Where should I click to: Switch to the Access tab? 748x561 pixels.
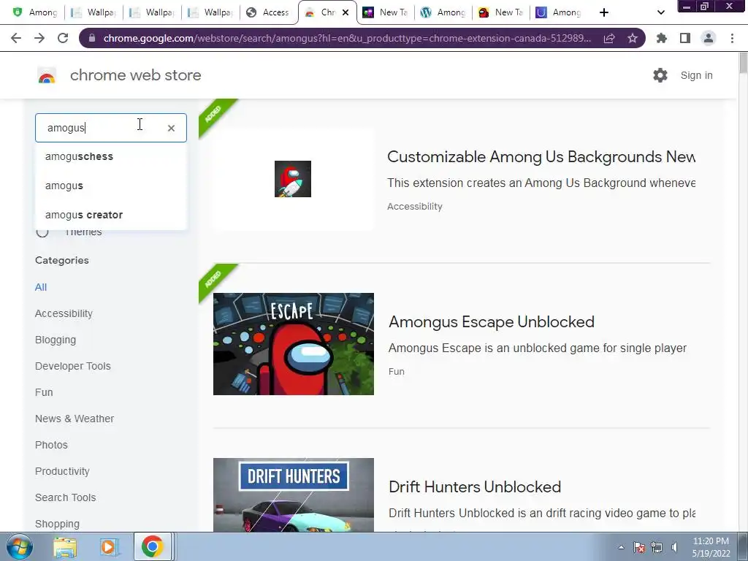click(269, 12)
